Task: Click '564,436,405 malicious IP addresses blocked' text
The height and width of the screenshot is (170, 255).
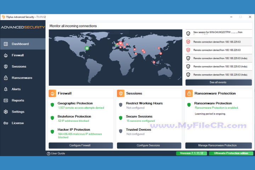Action: pos(80,136)
